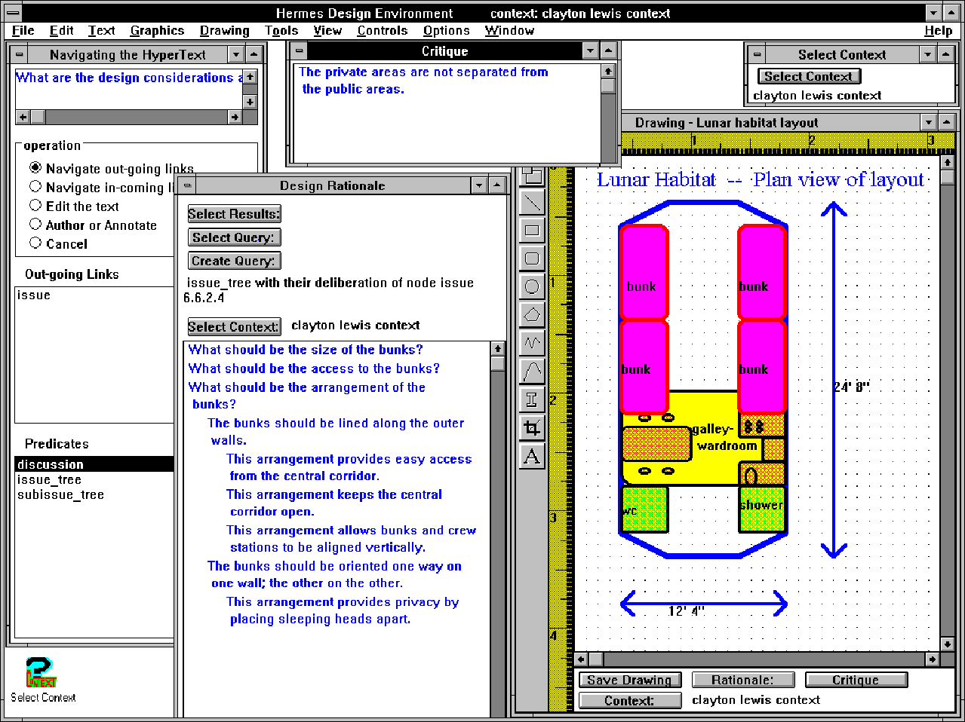The width and height of the screenshot is (965, 722).
Task: Click Select Context button in Design Rationale
Action: [234, 326]
